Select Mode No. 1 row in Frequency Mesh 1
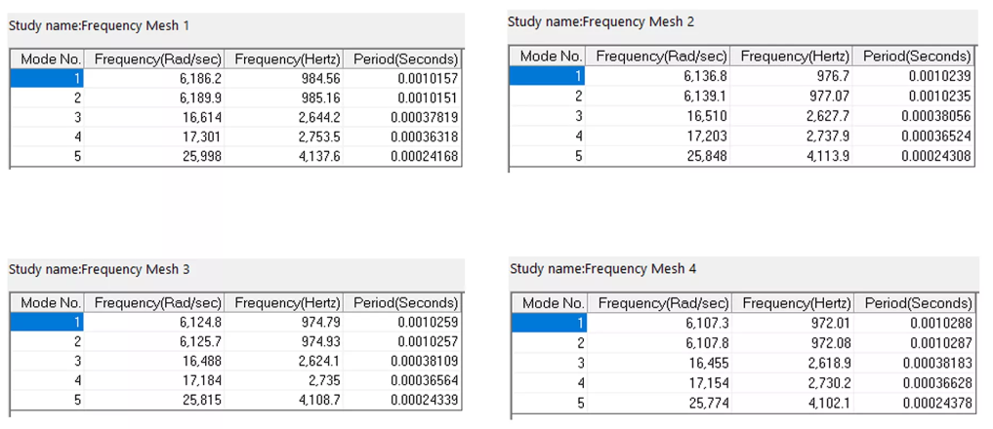993x429 pixels. (x=236, y=78)
